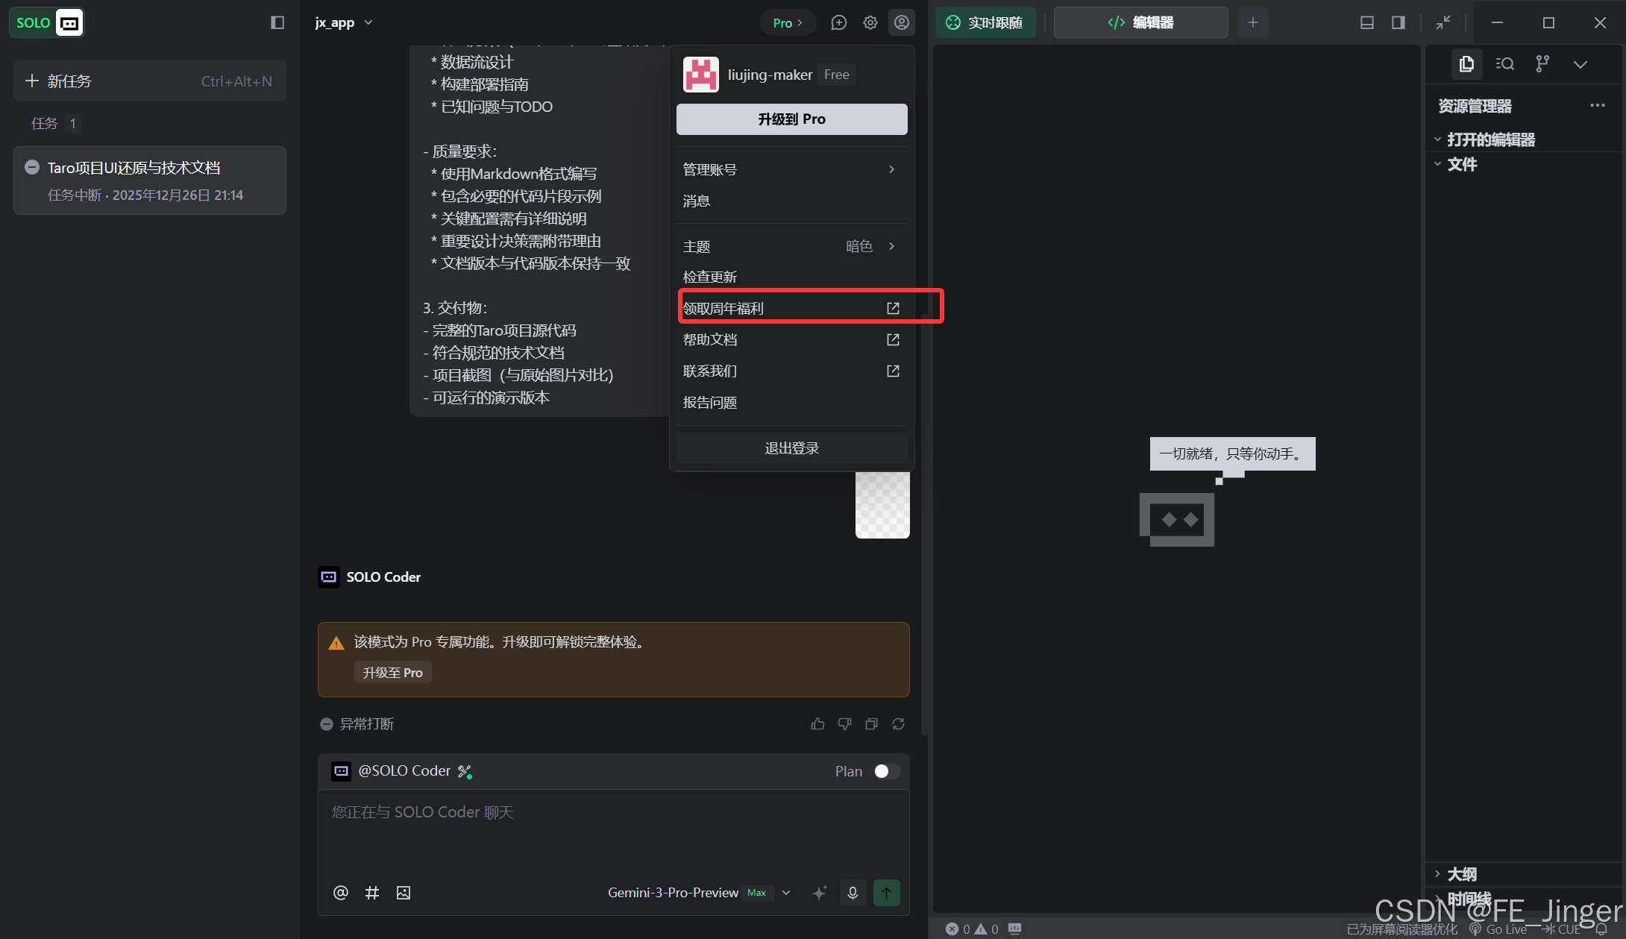The height and width of the screenshot is (939, 1626).
Task: Open the jx_app project dropdown
Action: 343,22
